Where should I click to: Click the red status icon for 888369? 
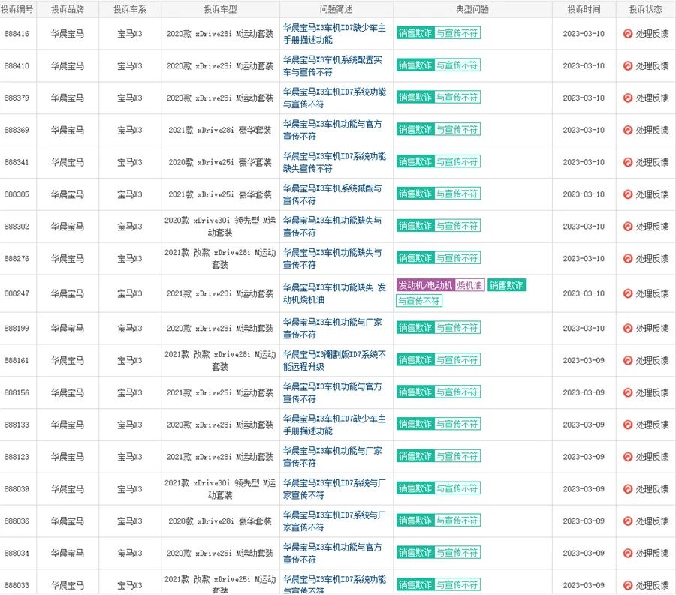click(x=628, y=130)
